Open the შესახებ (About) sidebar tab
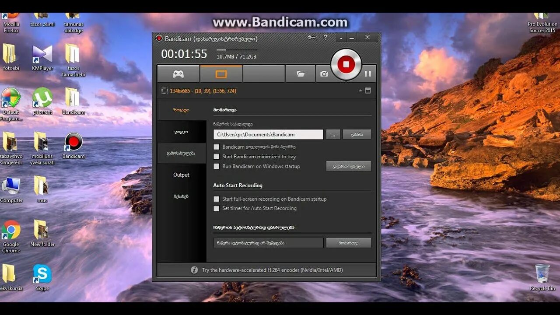Screen dimensions: 560x315 click(182, 196)
